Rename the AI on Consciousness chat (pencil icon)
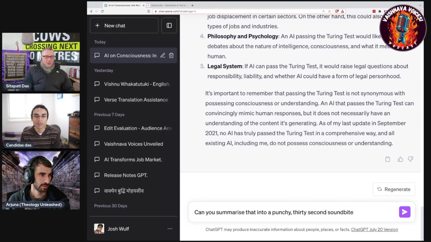Viewport: 431px width, 242px height. 163,55
